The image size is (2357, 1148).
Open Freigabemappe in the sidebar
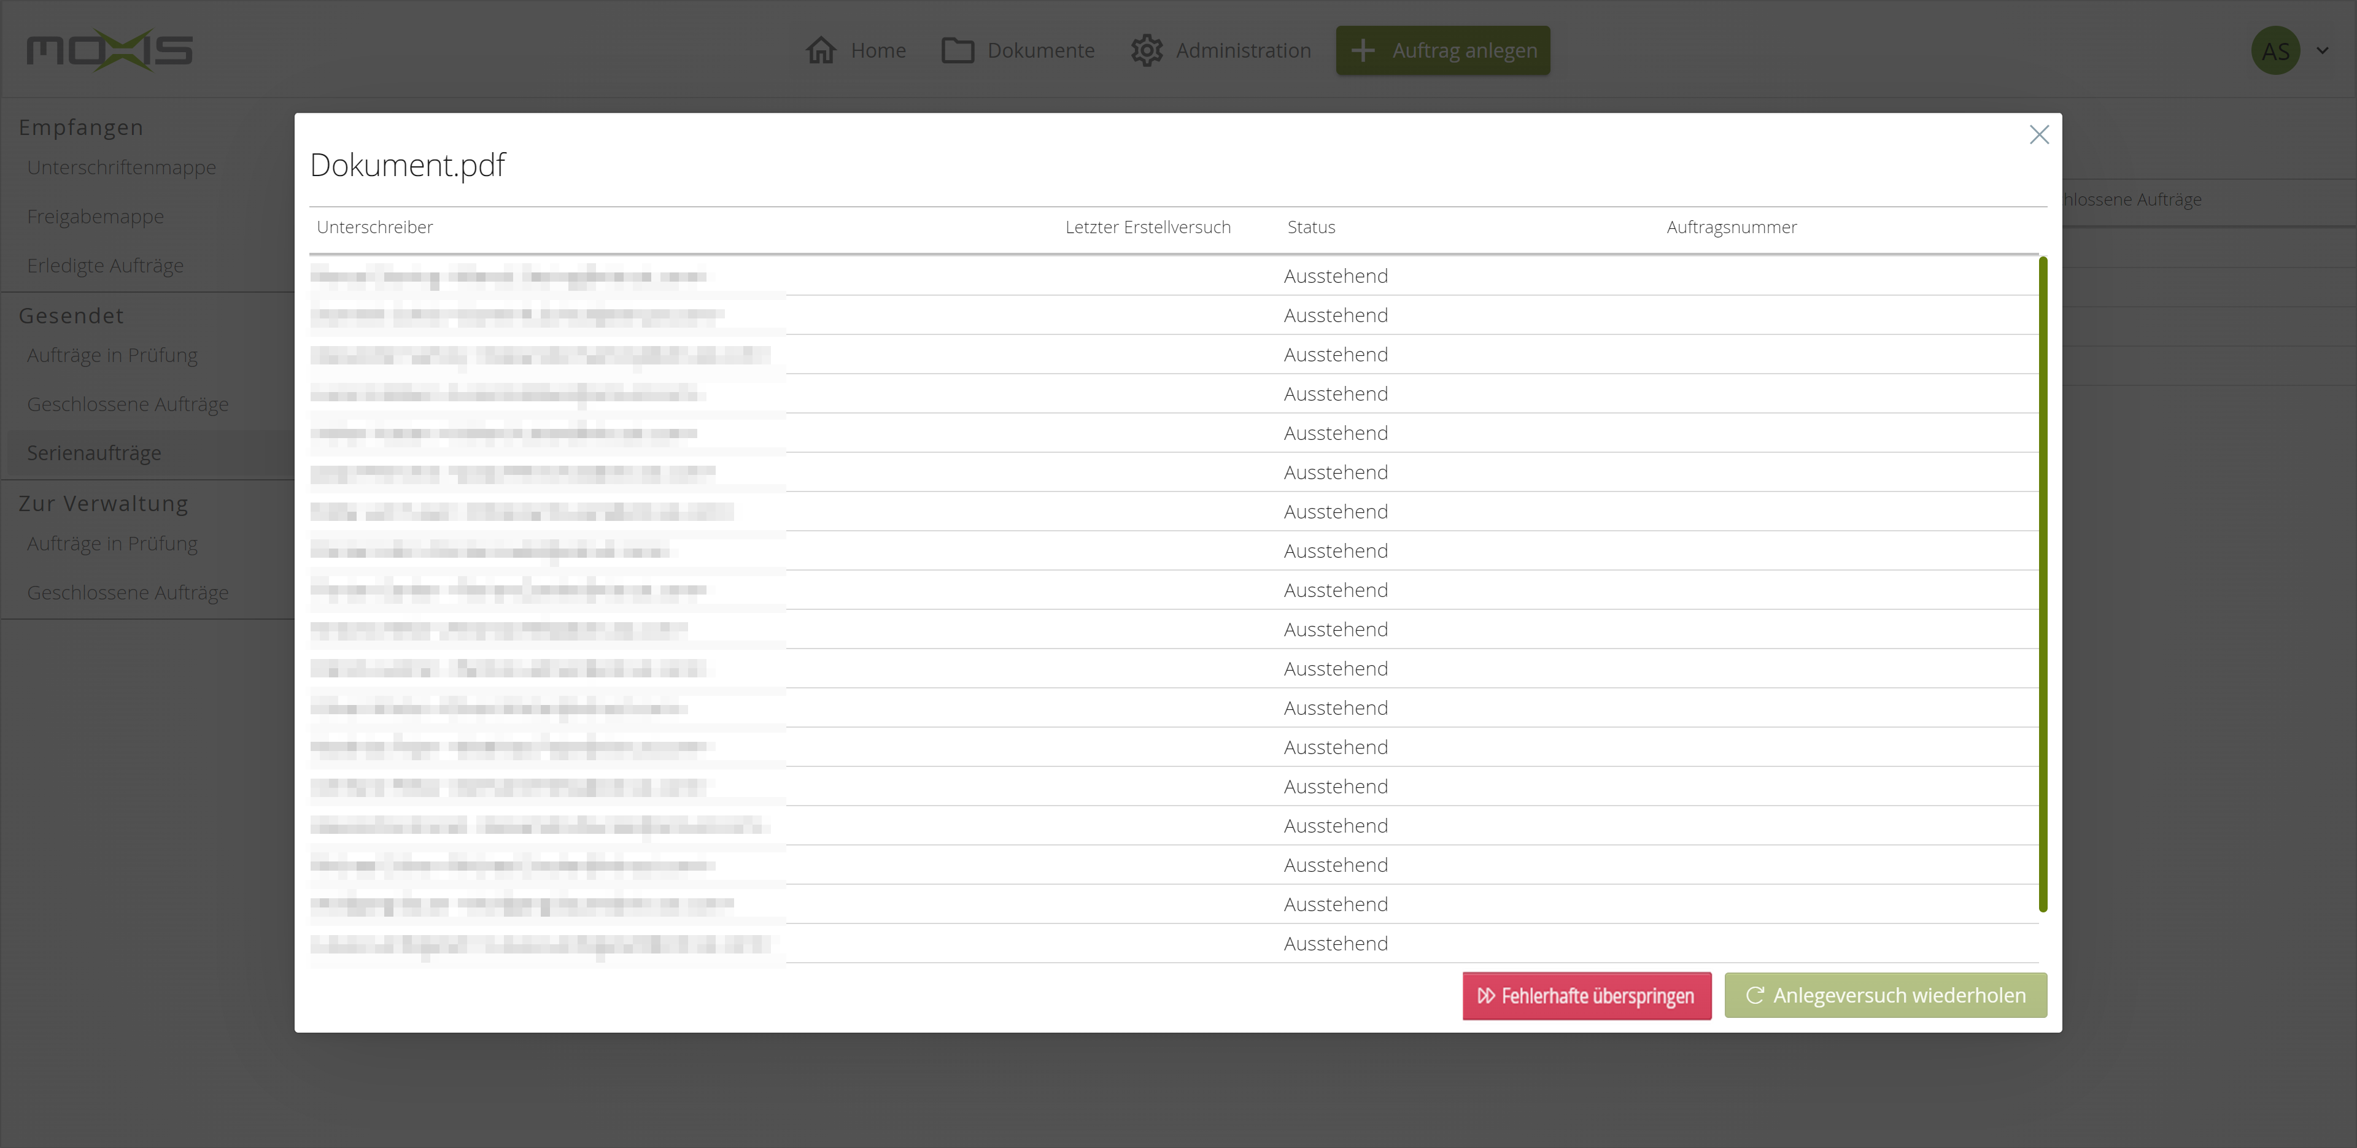(x=96, y=217)
